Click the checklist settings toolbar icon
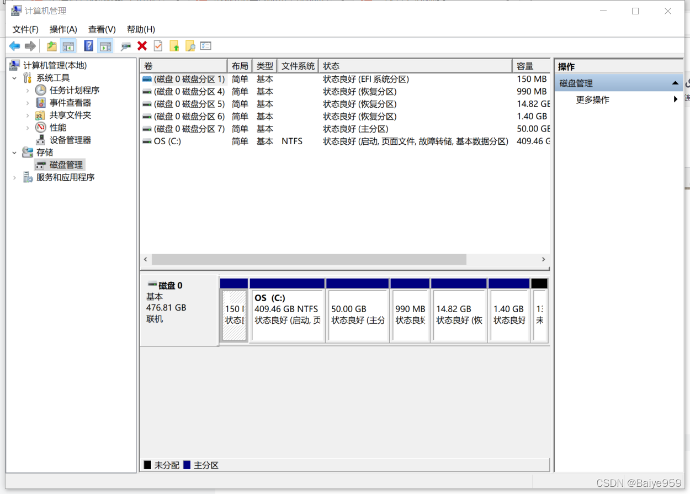This screenshot has width=690, height=494. tap(206, 46)
